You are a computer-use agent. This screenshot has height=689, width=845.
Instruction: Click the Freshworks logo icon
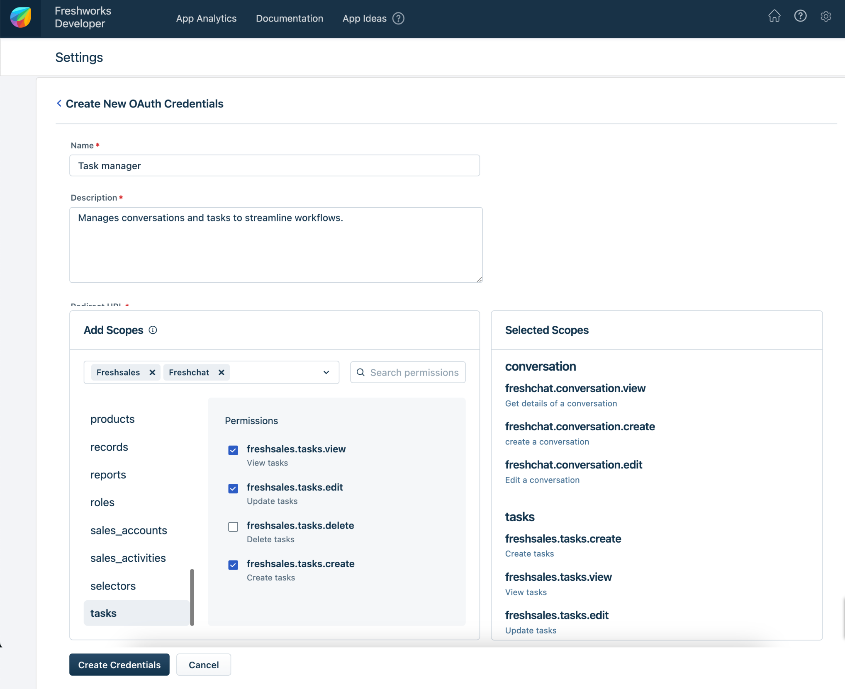(21, 18)
